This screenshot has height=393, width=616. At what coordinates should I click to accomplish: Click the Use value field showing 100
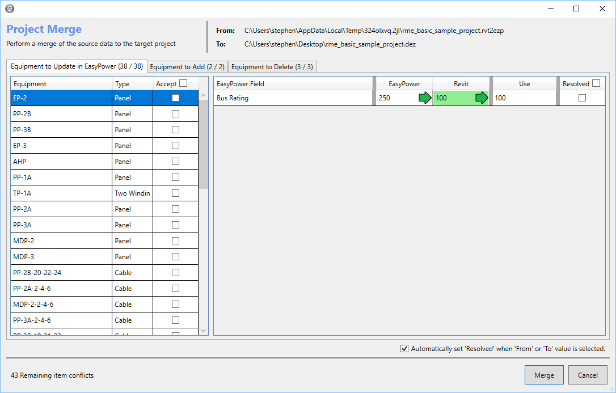coord(524,98)
